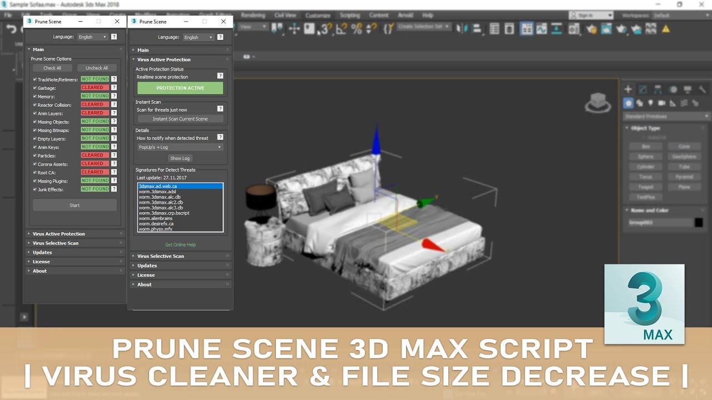
Task: Click the Start button
Action: click(75, 205)
